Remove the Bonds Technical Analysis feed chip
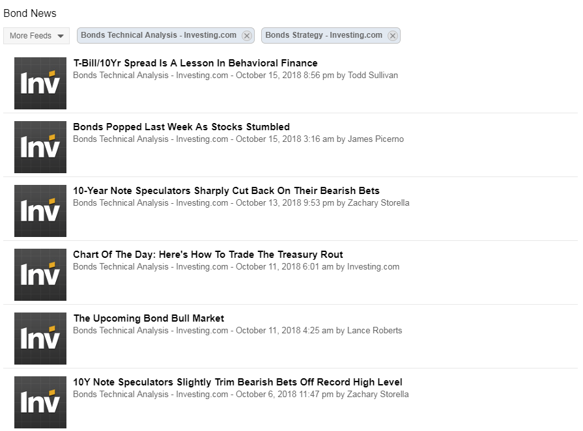This screenshot has width=583, height=431. point(247,36)
